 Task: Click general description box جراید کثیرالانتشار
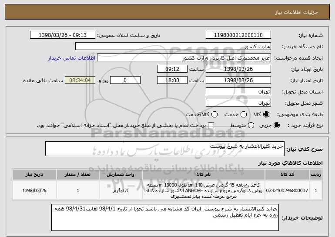(x=165, y=149)
